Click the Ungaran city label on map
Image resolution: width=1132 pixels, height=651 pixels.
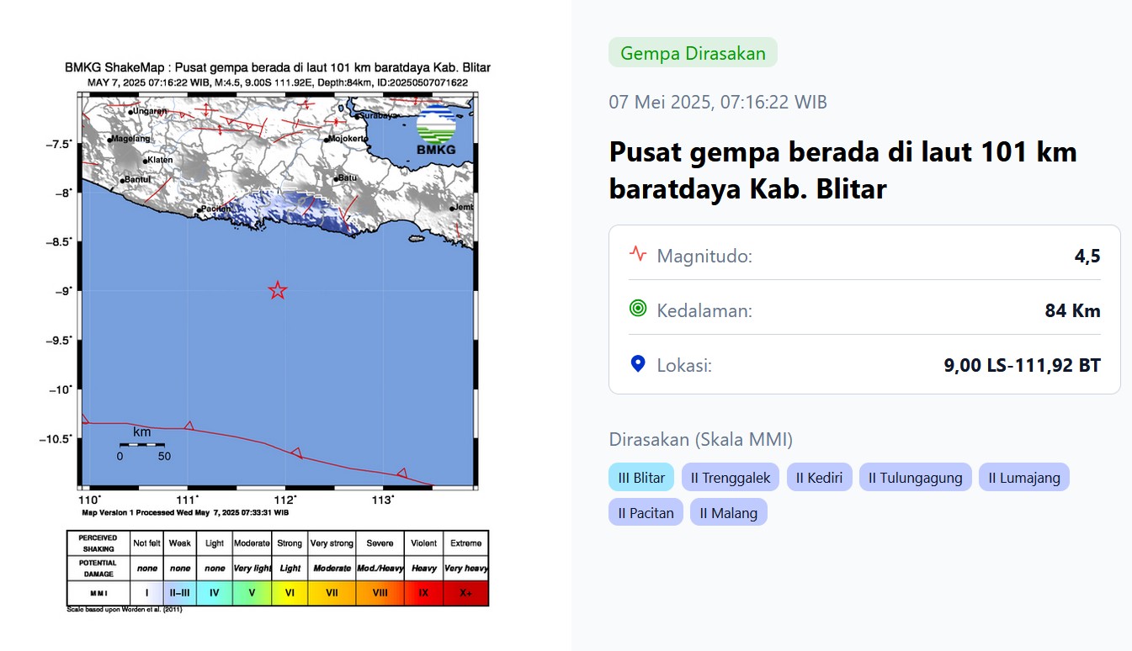[x=150, y=110]
